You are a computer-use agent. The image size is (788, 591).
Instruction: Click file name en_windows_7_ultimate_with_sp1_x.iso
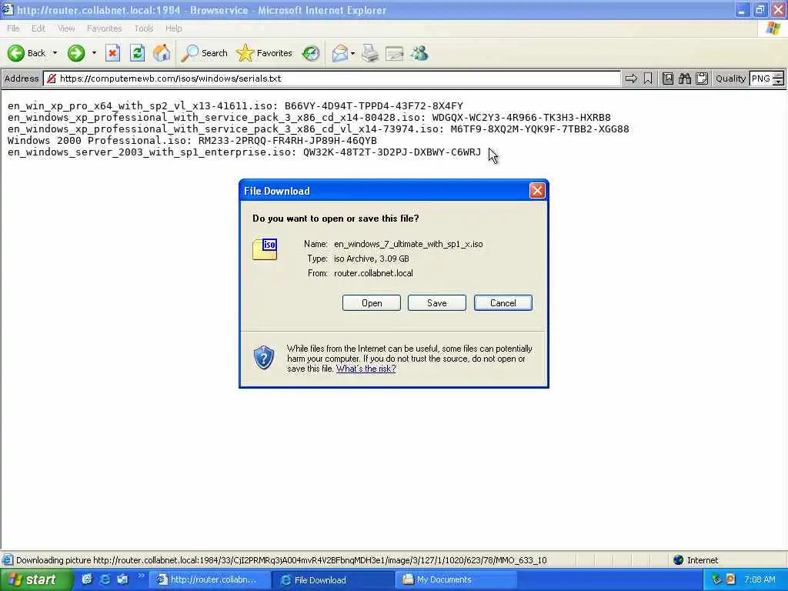(408, 244)
